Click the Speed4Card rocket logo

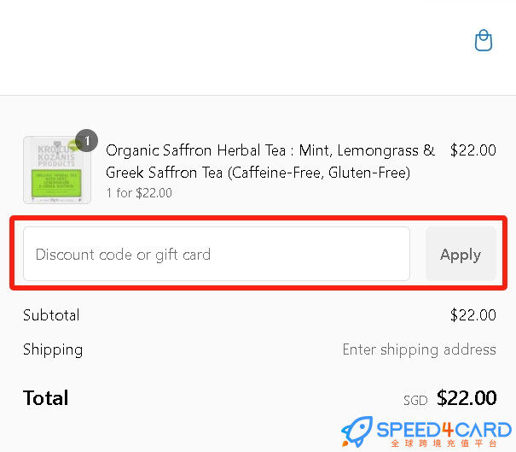357,431
